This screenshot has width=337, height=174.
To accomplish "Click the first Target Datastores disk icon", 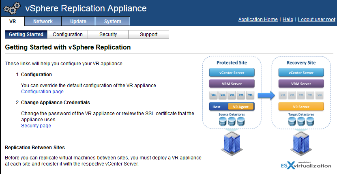I will [292, 121].
